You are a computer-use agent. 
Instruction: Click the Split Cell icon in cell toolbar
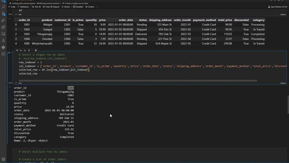pyautogui.click(x=29, y=50)
